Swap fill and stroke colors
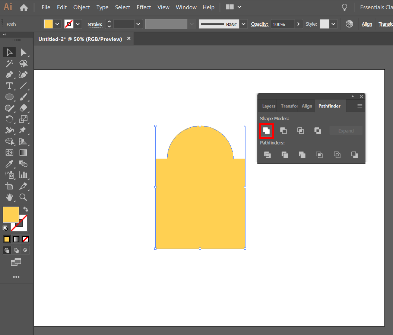 [25, 209]
